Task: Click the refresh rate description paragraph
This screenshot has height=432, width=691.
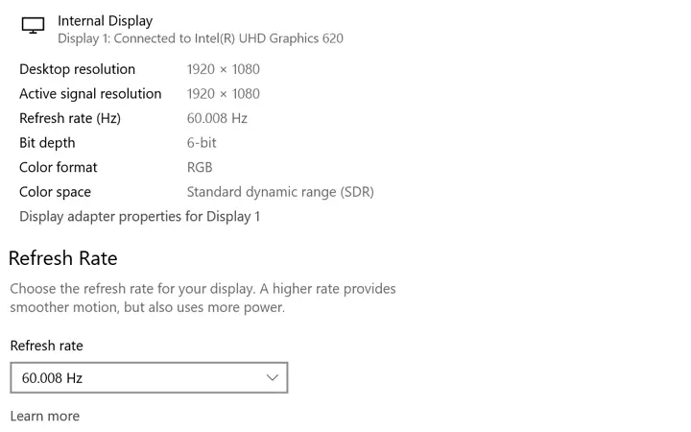Action: click(203, 298)
